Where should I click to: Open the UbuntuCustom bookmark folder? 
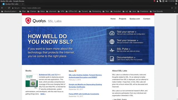(x=9, y=11)
